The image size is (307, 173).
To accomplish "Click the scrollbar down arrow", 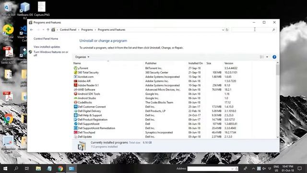I will click(x=277, y=137).
